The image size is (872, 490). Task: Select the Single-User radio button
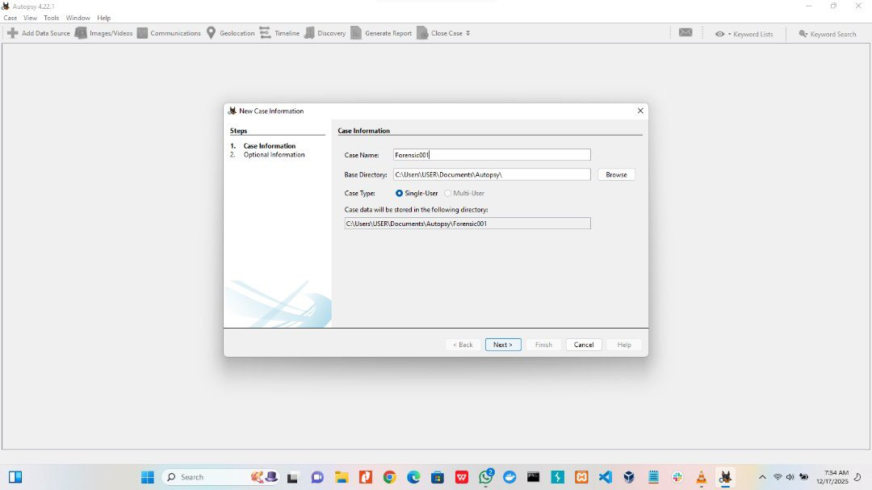pyautogui.click(x=399, y=193)
